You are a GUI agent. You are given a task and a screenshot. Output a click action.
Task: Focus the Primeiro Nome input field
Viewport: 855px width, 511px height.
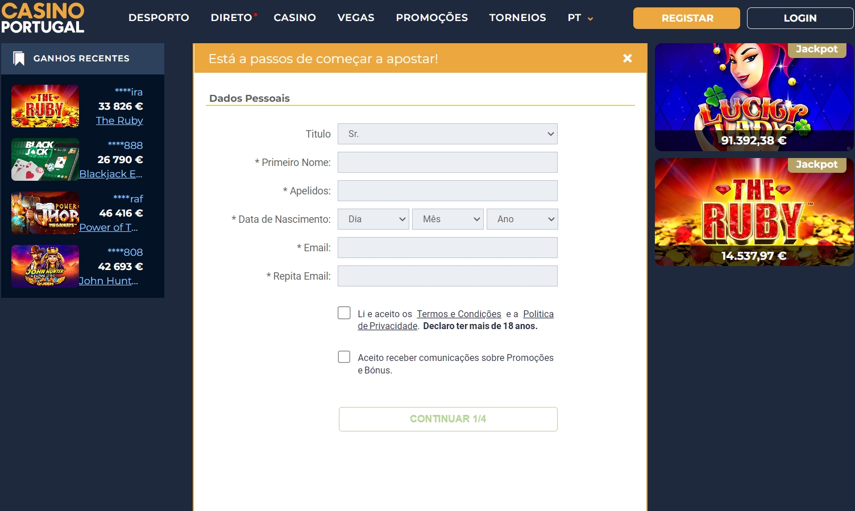[447, 163]
